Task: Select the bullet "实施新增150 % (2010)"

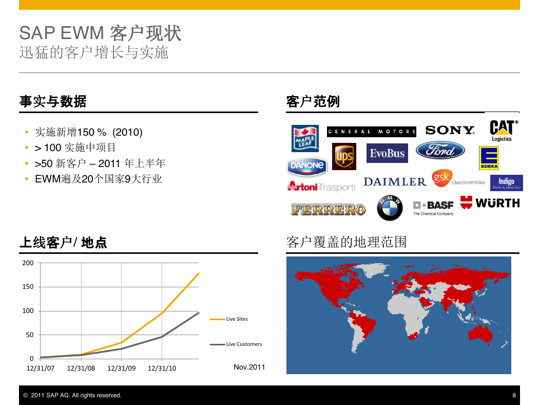Action: [x=89, y=132]
